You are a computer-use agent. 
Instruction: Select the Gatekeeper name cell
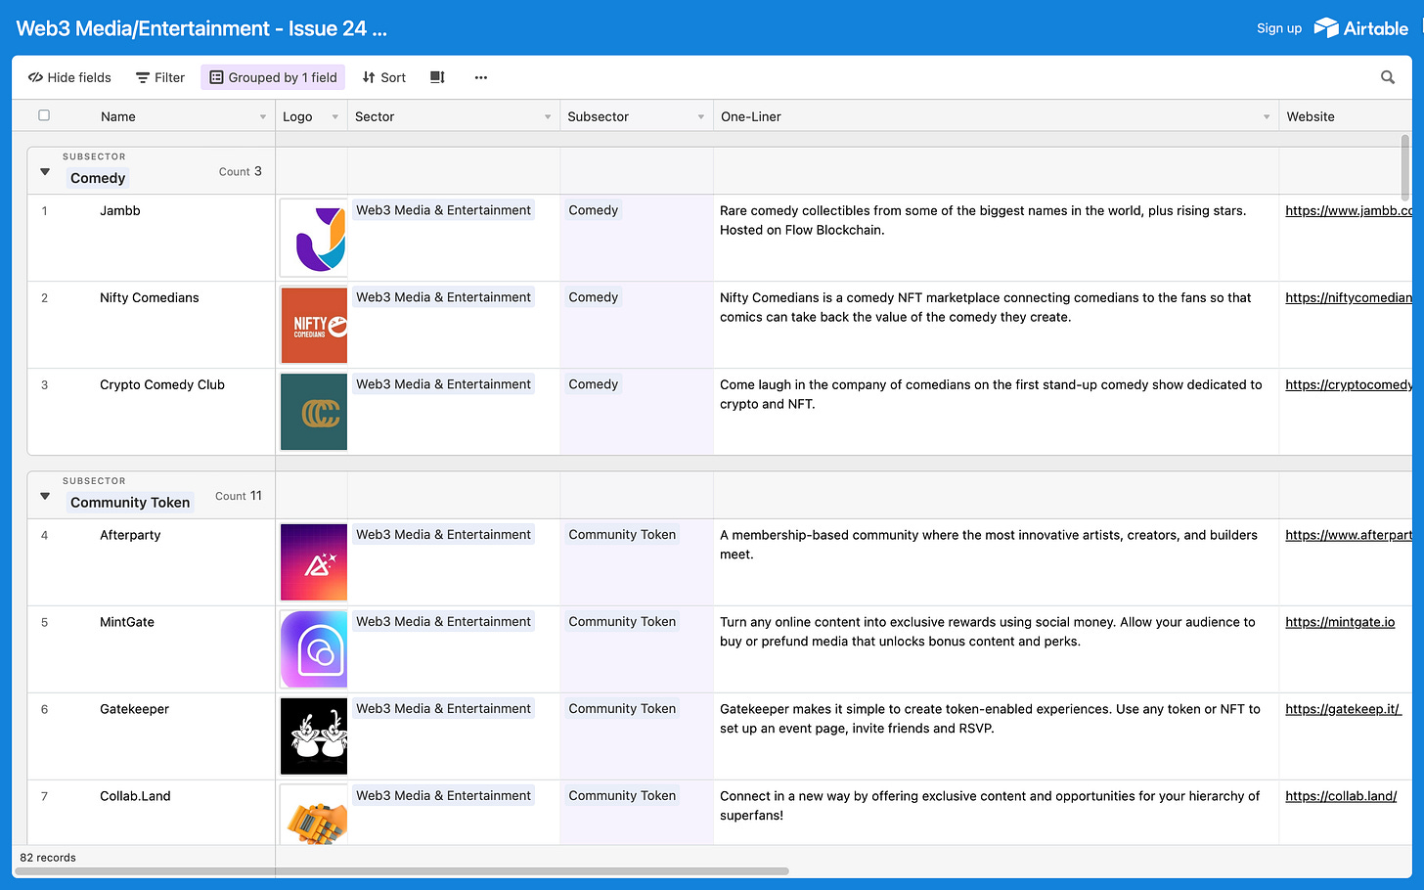152,736
